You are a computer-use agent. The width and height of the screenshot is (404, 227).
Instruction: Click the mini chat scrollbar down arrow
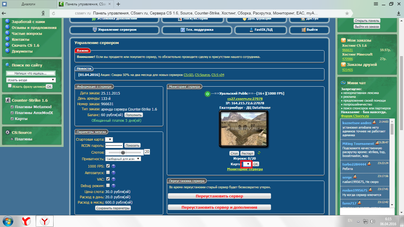coord(392,205)
